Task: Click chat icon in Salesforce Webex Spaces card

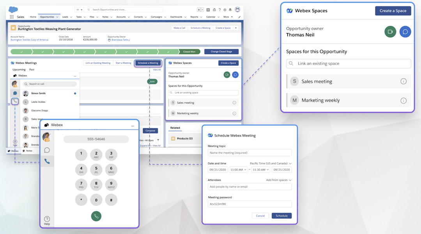Action: (235, 75)
